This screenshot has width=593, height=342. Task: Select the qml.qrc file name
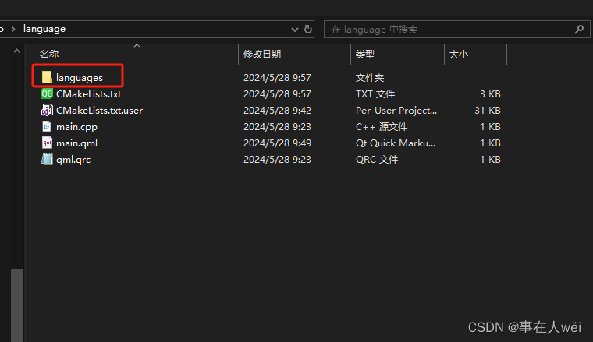click(x=73, y=160)
